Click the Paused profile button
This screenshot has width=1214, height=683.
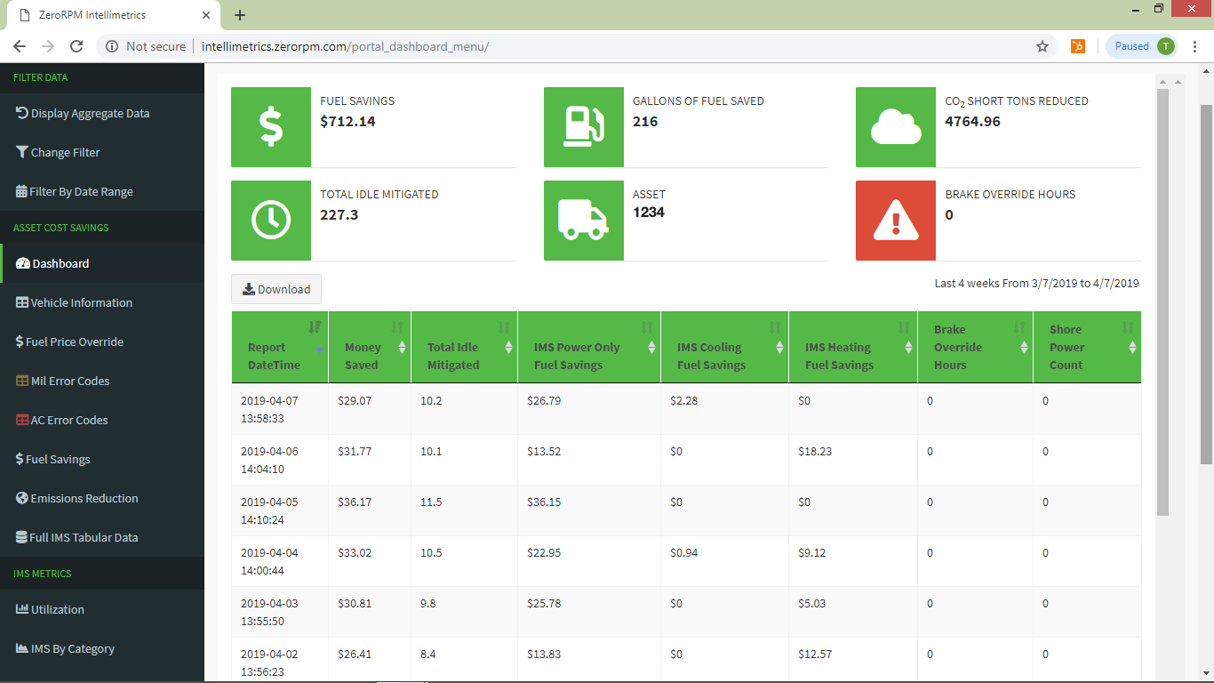pos(1142,46)
